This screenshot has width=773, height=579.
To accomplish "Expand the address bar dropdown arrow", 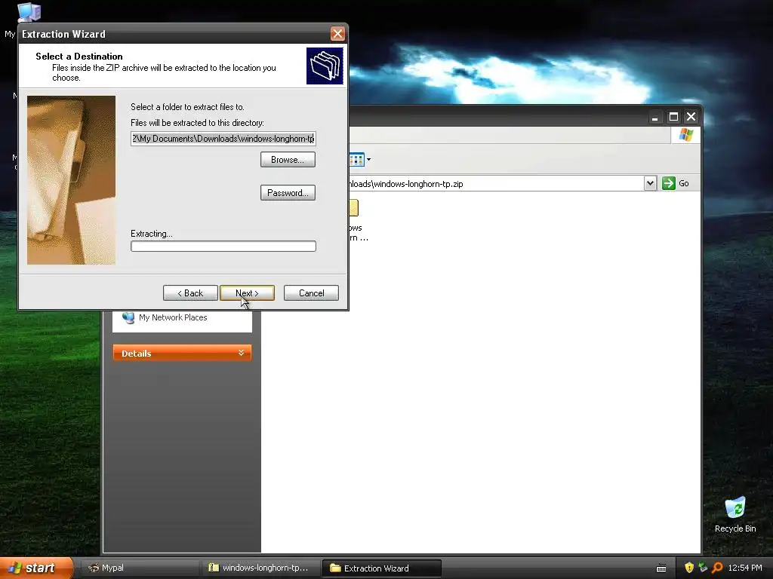I will click(650, 183).
